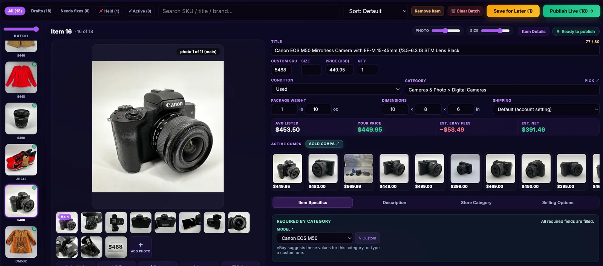Open the Model dropdown Canon EOS M50
Screen dimensions: 603x266
tap(315, 238)
